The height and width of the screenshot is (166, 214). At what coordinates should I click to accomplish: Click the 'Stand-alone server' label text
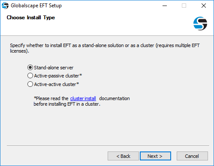tap(54, 68)
